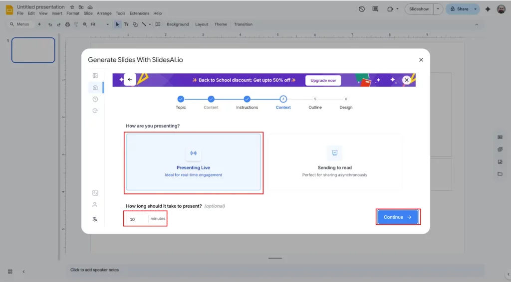Expand the Slideshow dropdown arrow
Viewport: 511px width, 282px height.
coord(438,9)
